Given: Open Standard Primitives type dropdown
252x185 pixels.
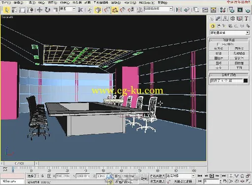Looking at the screenshot, I should pyautogui.click(x=229, y=33).
